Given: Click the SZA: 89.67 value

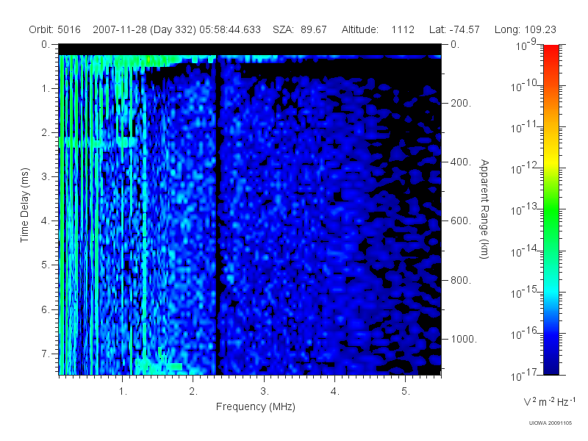Looking at the screenshot, I should point(300,29).
